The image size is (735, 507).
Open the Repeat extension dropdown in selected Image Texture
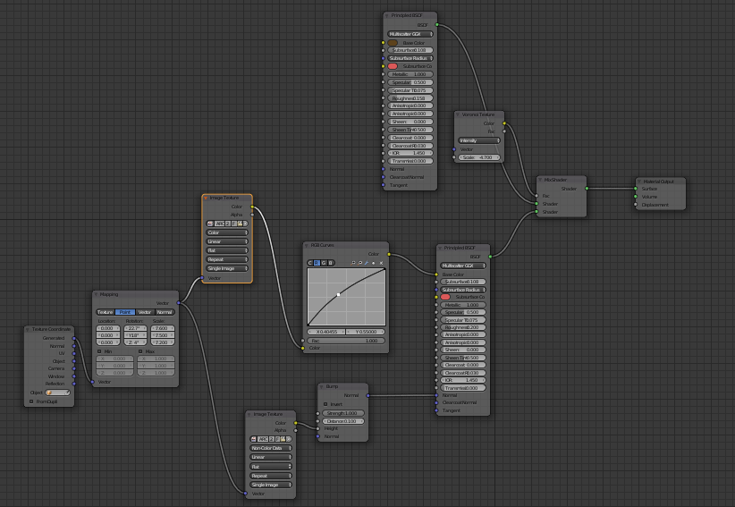pyautogui.click(x=227, y=259)
